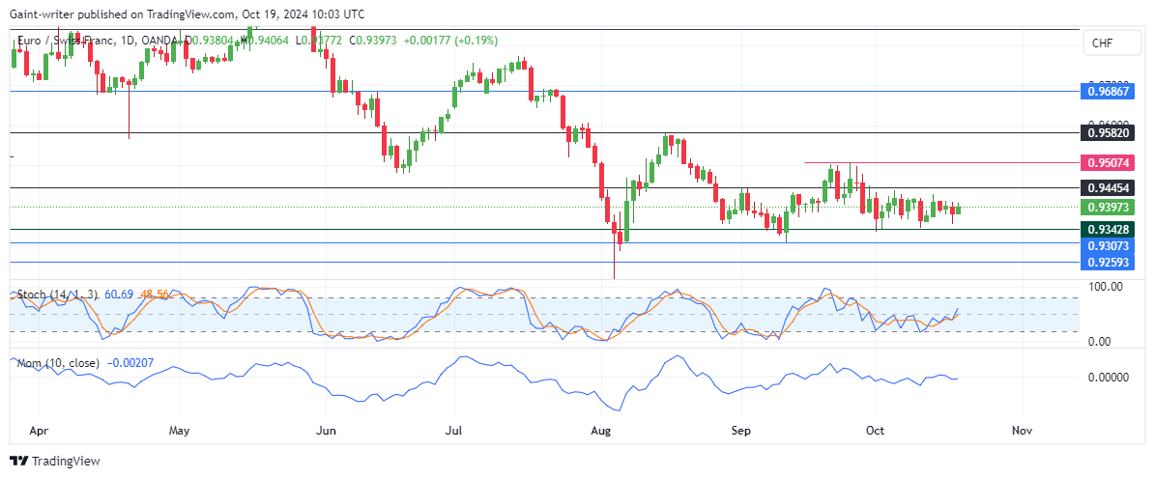Click the TradingView logo at bottom left
The height and width of the screenshot is (478, 1155).
pyautogui.click(x=55, y=461)
